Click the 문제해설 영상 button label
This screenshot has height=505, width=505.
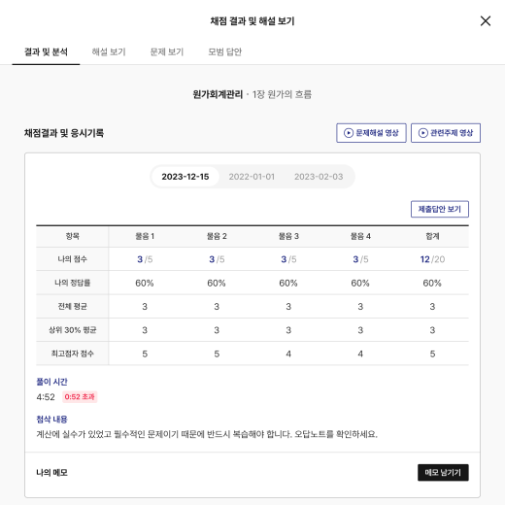(x=377, y=133)
